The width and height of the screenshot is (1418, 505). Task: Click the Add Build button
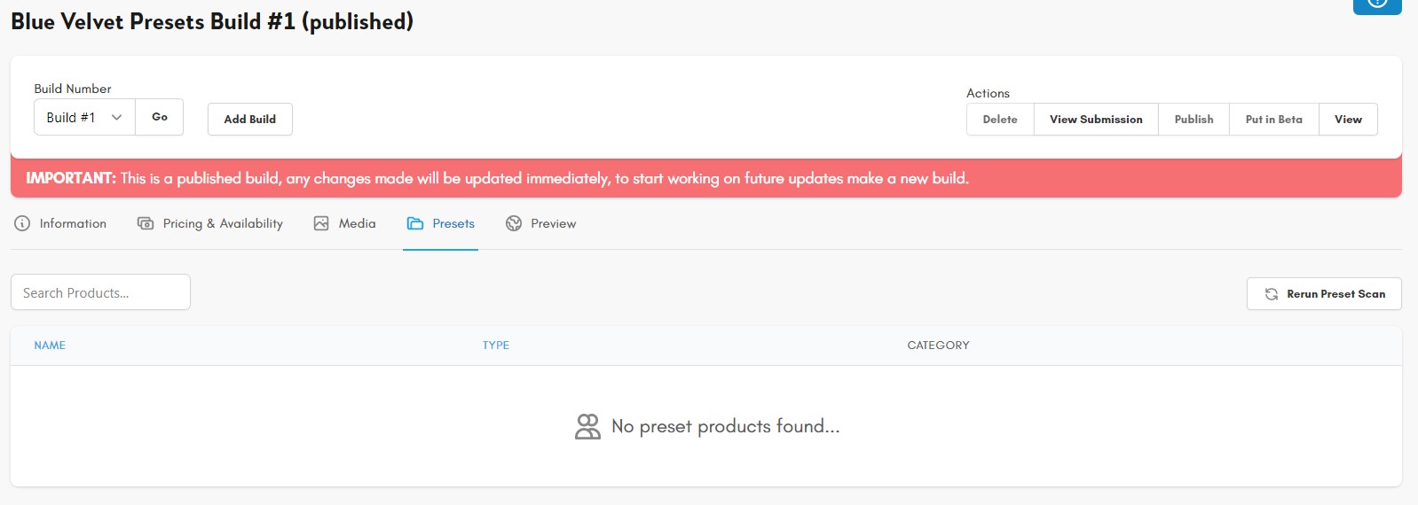(x=250, y=119)
